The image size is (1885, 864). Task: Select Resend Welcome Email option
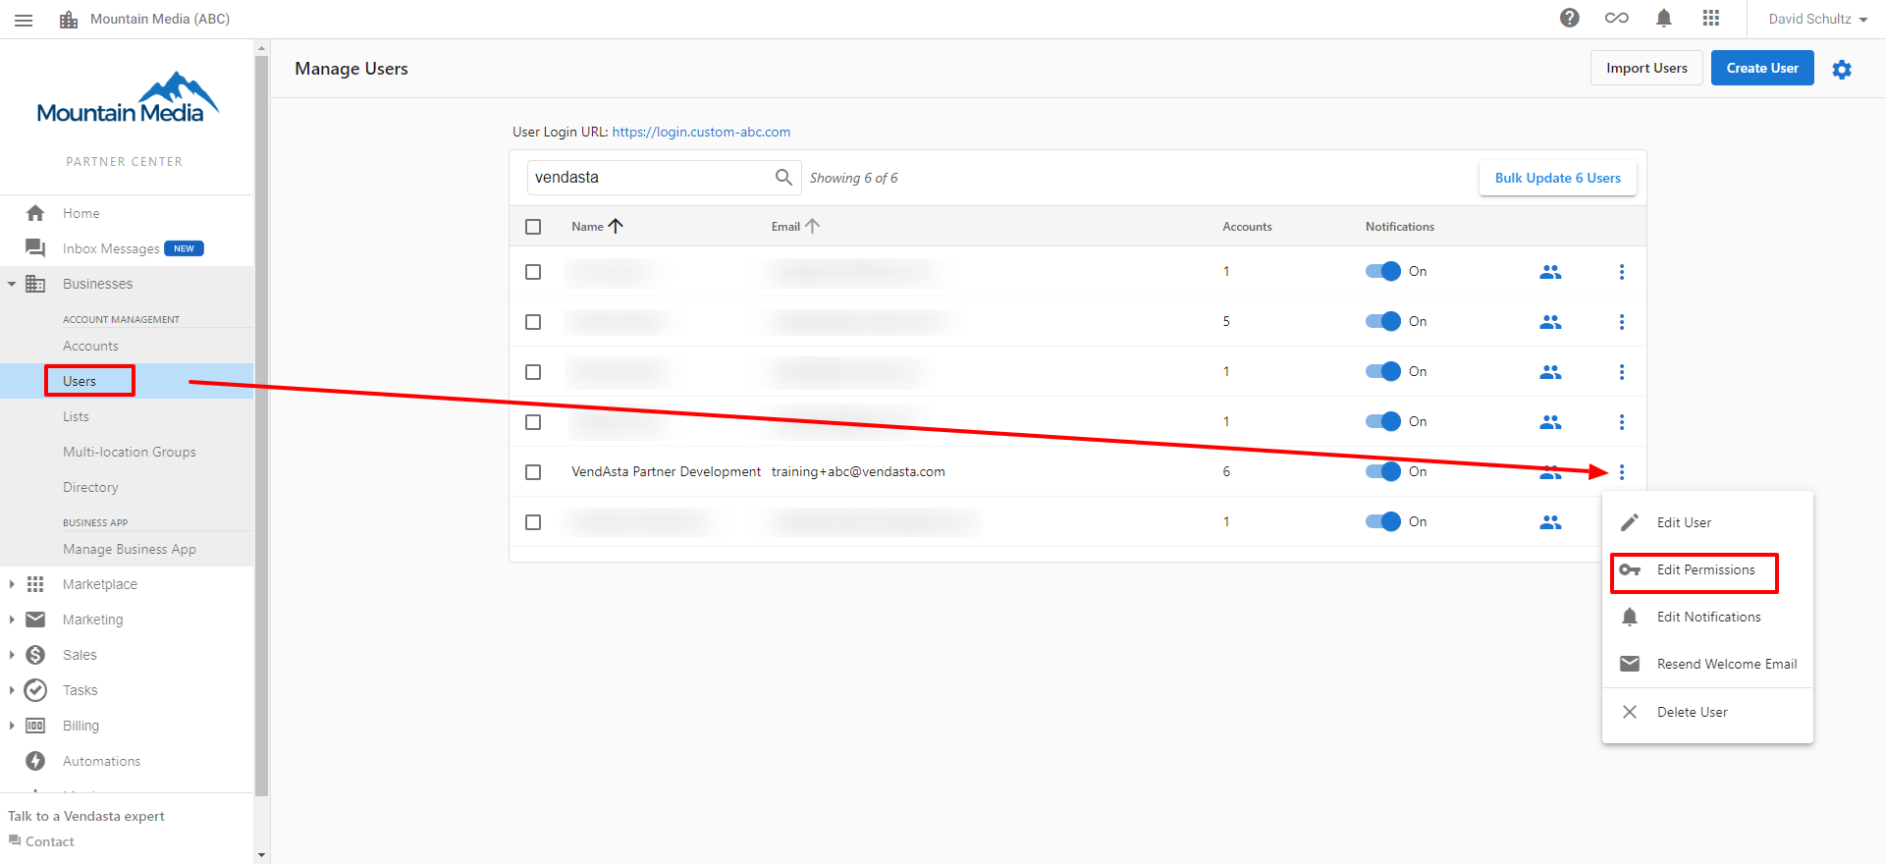[x=1707, y=664]
